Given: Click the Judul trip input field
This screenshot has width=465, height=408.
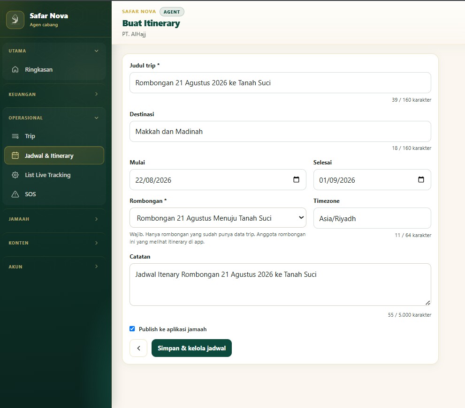Looking at the screenshot, I should click(280, 83).
